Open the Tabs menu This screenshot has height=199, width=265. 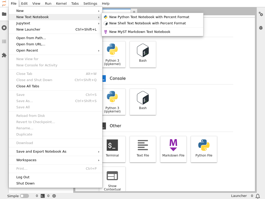75,4
